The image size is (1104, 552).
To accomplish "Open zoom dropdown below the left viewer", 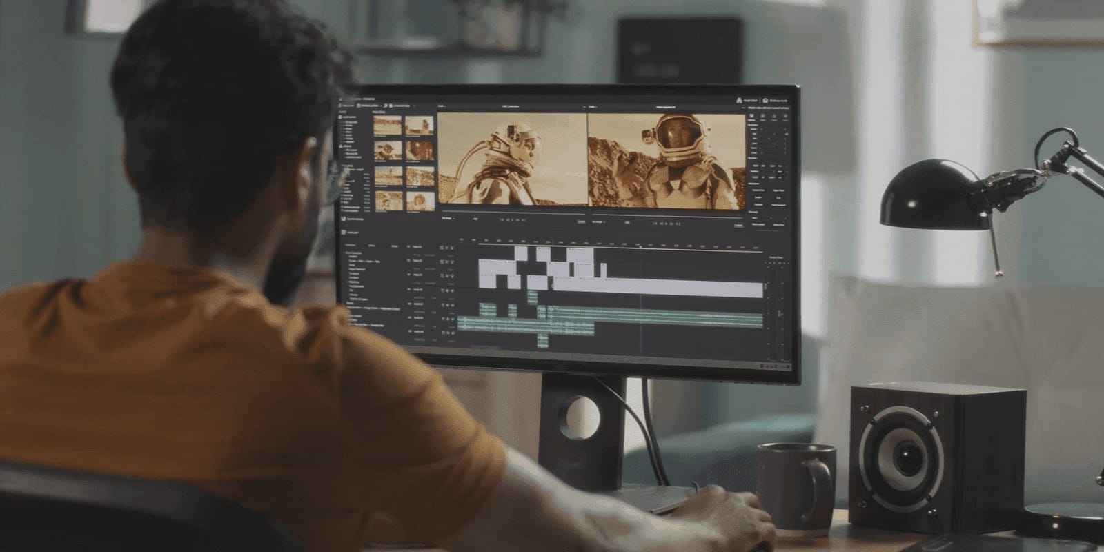I will [448, 219].
